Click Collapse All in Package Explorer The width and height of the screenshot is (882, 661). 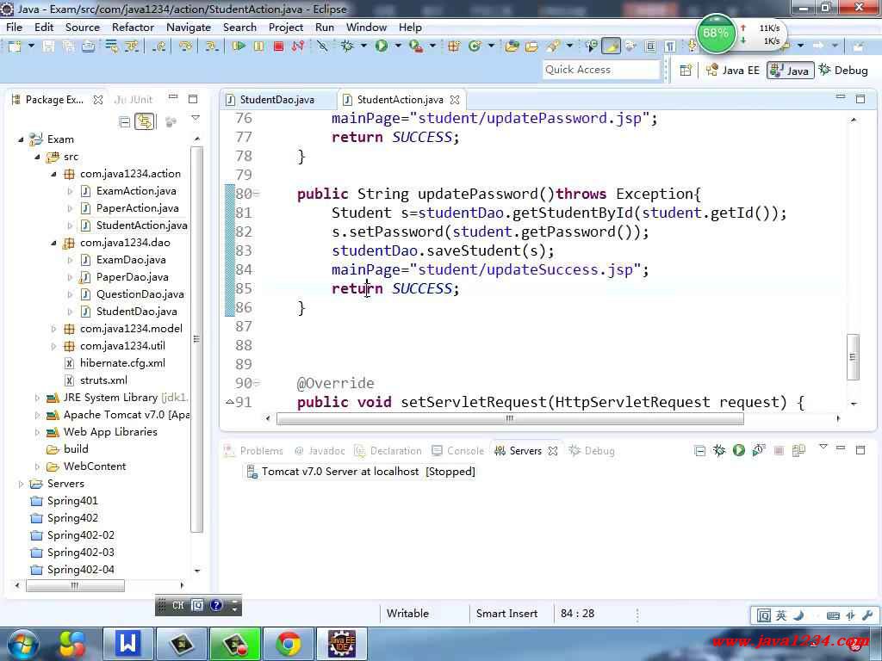coord(125,121)
